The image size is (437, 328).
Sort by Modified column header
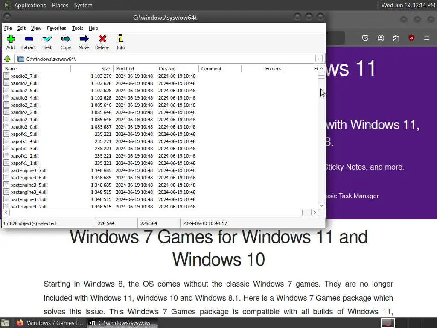point(134,69)
